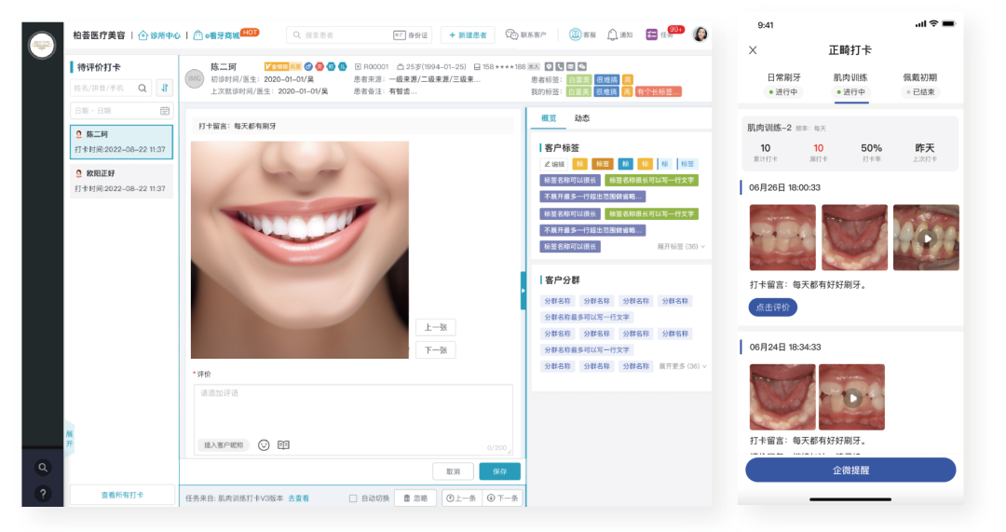Switch to 佩戴初期 tab in mobile panel
1006x532 pixels.
(919, 84)
